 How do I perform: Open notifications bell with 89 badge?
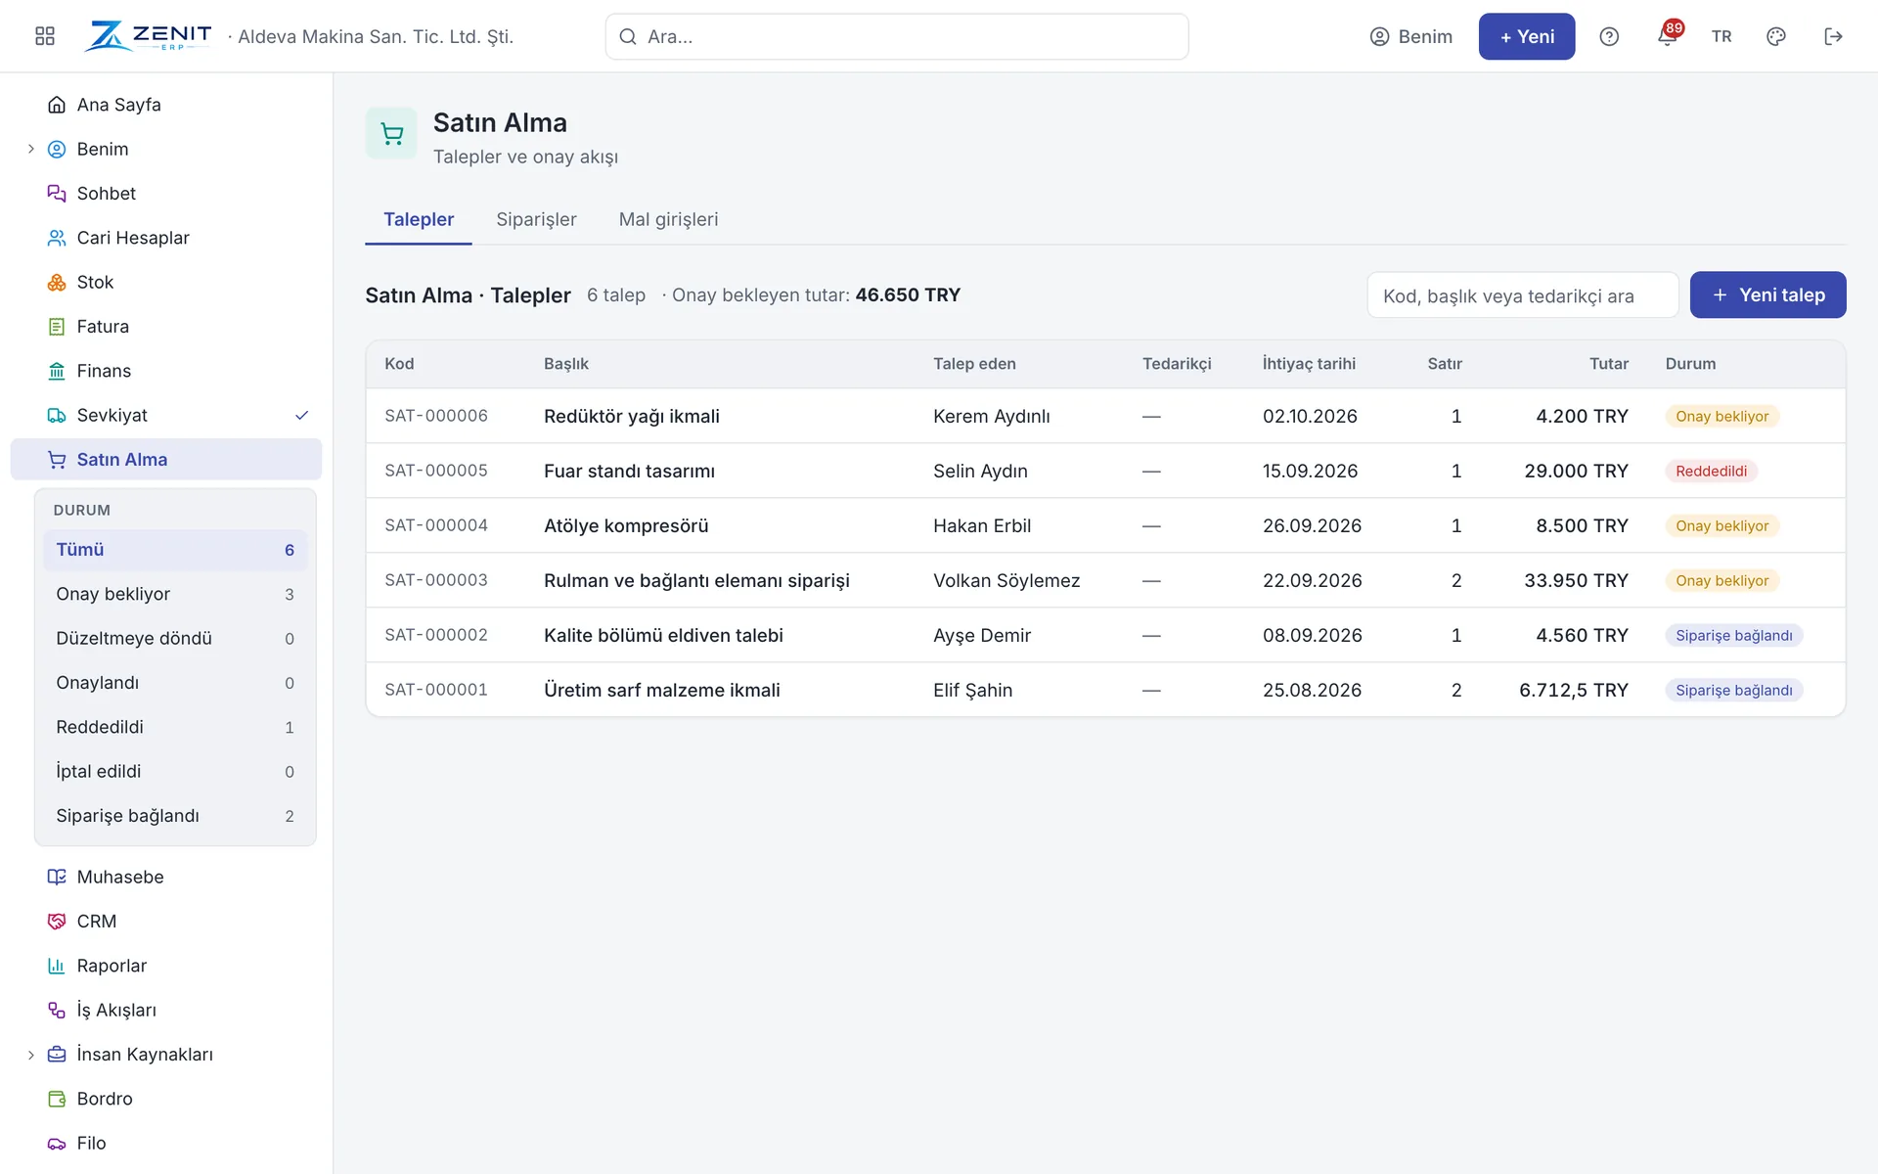(1668, 35)
